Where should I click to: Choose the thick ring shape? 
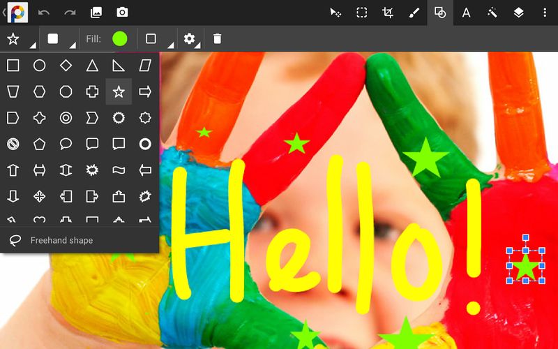click(145, 144)
